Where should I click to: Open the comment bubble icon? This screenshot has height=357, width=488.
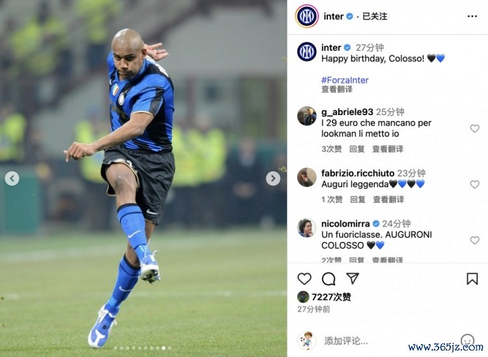click(x=329, y=279)
